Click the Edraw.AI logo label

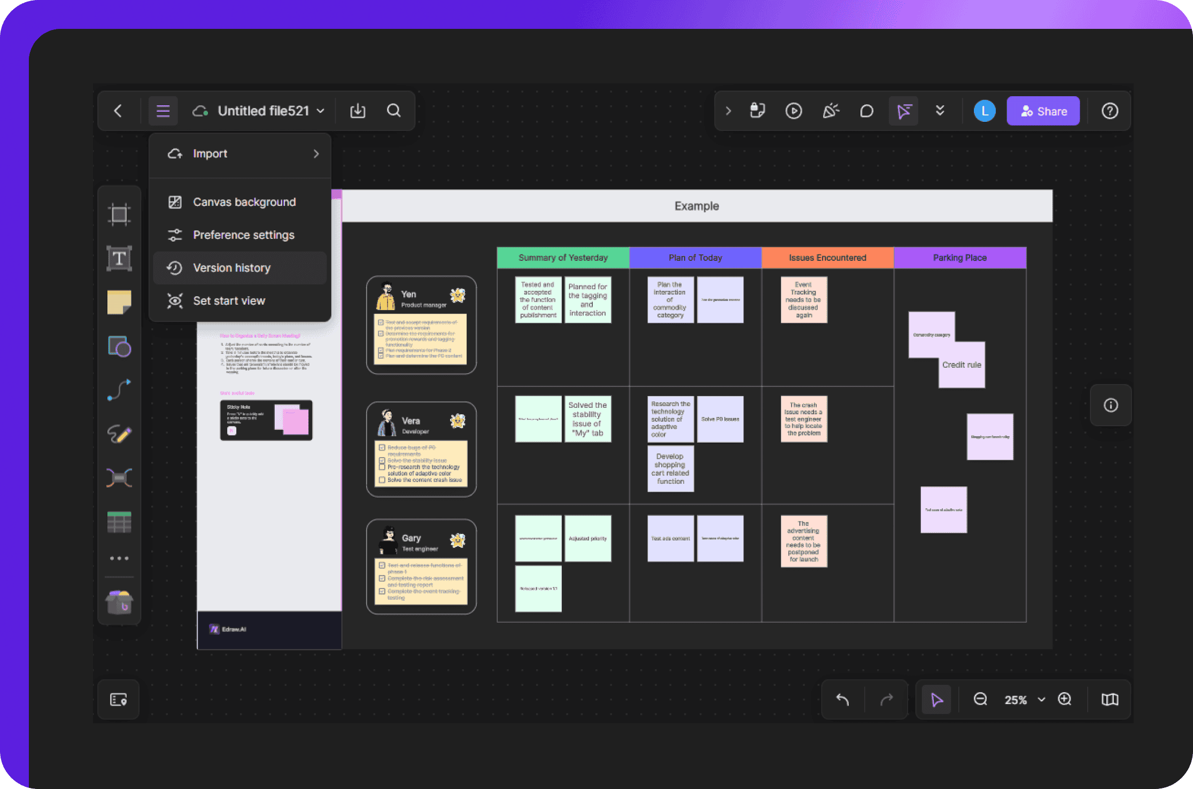tap(228, 629)
